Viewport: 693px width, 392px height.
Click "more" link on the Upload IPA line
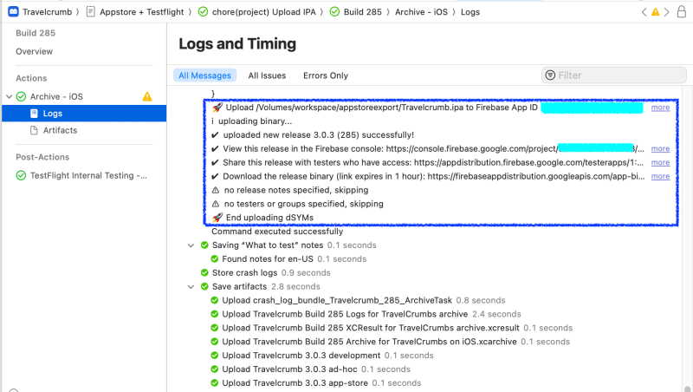click(x=660, y=108)
